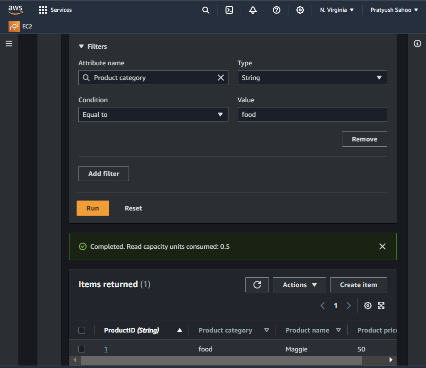Open the Services menu

tap(55, 10)
